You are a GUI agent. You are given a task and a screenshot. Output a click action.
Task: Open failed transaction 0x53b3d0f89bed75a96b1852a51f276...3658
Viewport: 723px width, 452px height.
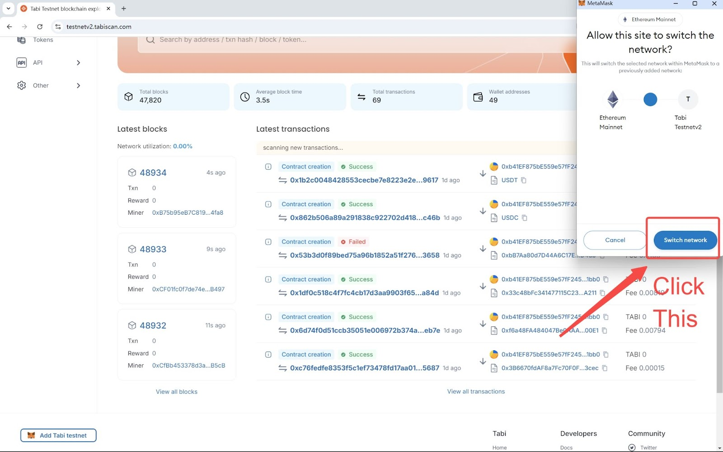[365, 255]
